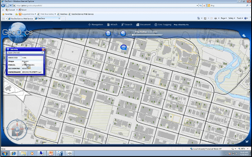252x157 pixels.
Task: Close the Identify panel
Action: pos(43,50)
